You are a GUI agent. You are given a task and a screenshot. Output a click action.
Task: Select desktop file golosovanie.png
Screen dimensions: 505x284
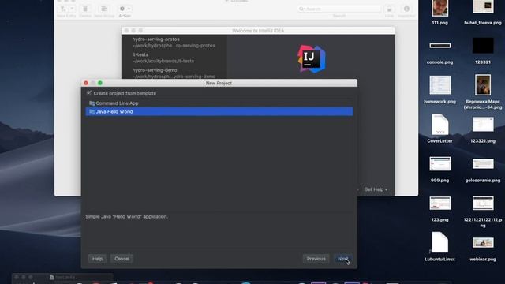[x=483, y=163]
